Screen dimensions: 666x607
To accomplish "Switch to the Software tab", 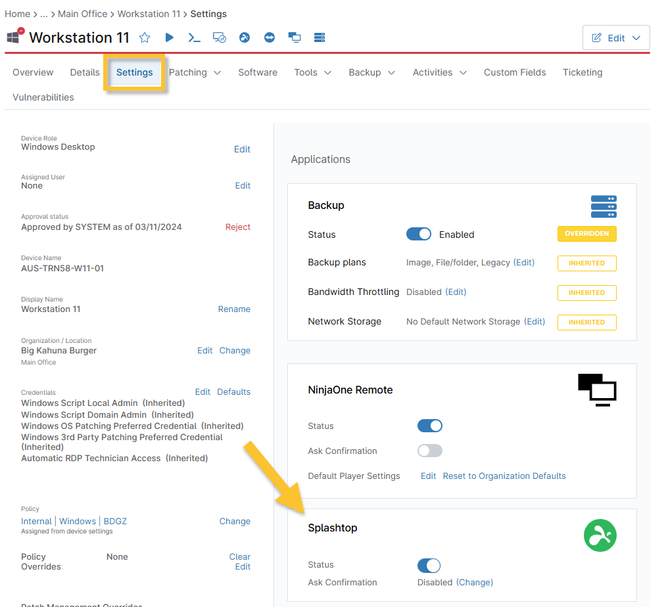I will 258,72.
